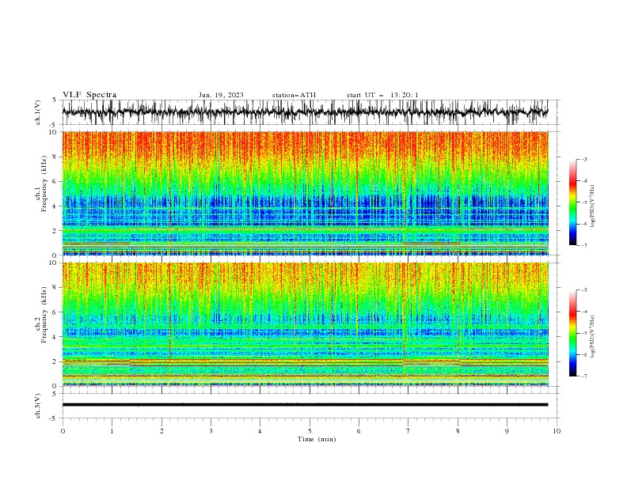The height and width of the screenshot is (484, 627).
Task: Click the log(PSD) label beside ch.2 color bar
Action: (x=593, y=337)
